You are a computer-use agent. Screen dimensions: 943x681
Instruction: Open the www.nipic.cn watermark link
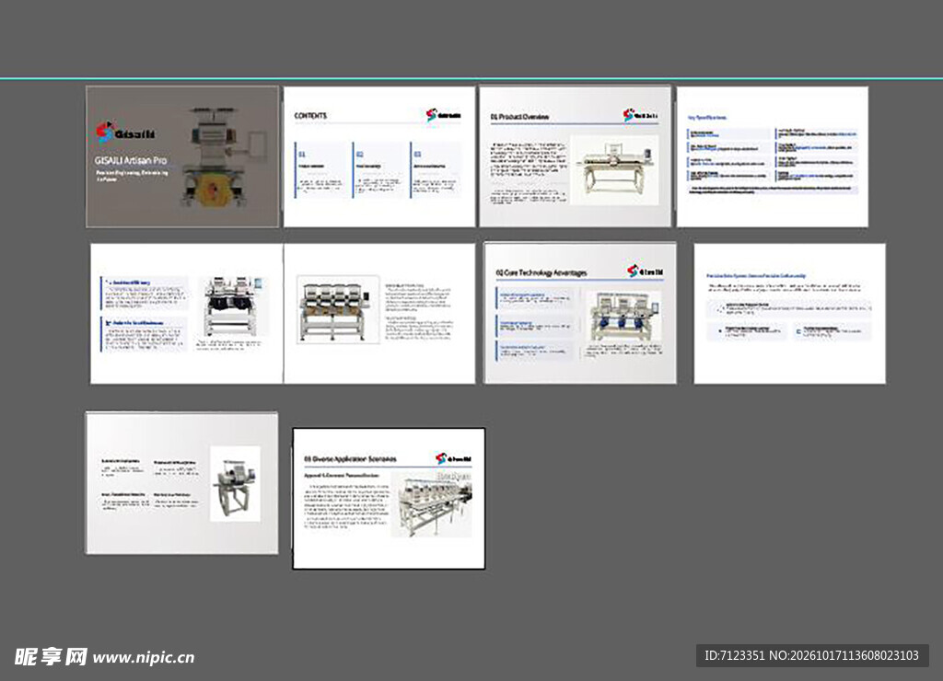[x=144, y=658]
